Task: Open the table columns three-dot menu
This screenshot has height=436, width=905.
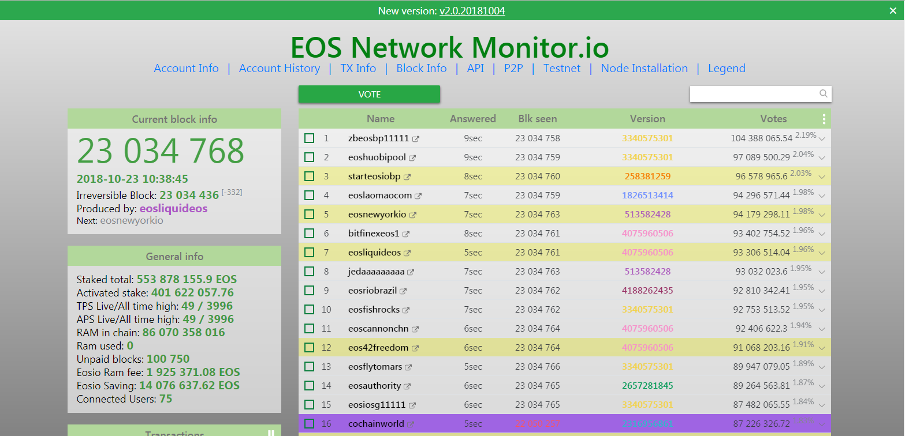Action: pos(824,119)
